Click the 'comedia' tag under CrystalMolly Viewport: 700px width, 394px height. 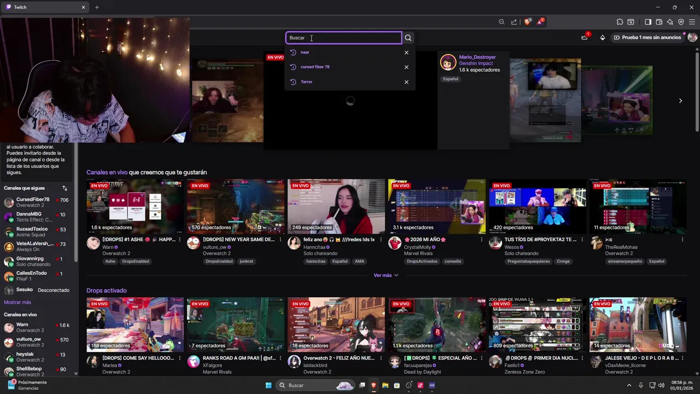tap(453, 262)
